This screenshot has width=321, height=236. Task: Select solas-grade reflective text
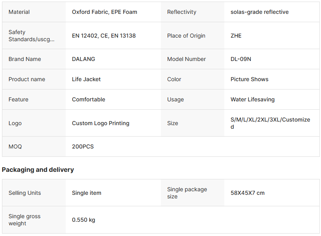coord(259,12)
